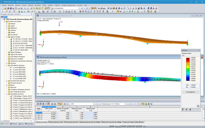This screenshot has width=205, height=128.
Task: Open the Résultats menu
Action: click(38, 5)
